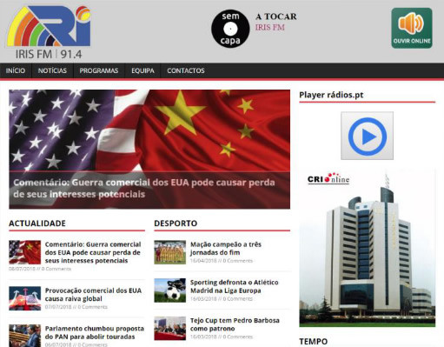The height and width of the screenshot is (347, 444).
Task: Open thumbnail for Tejo Cup article
Action: (x=170, y=328)
